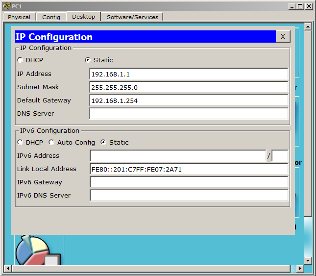
Task: Go to the Desktop tab
Action: coord(83,16)
